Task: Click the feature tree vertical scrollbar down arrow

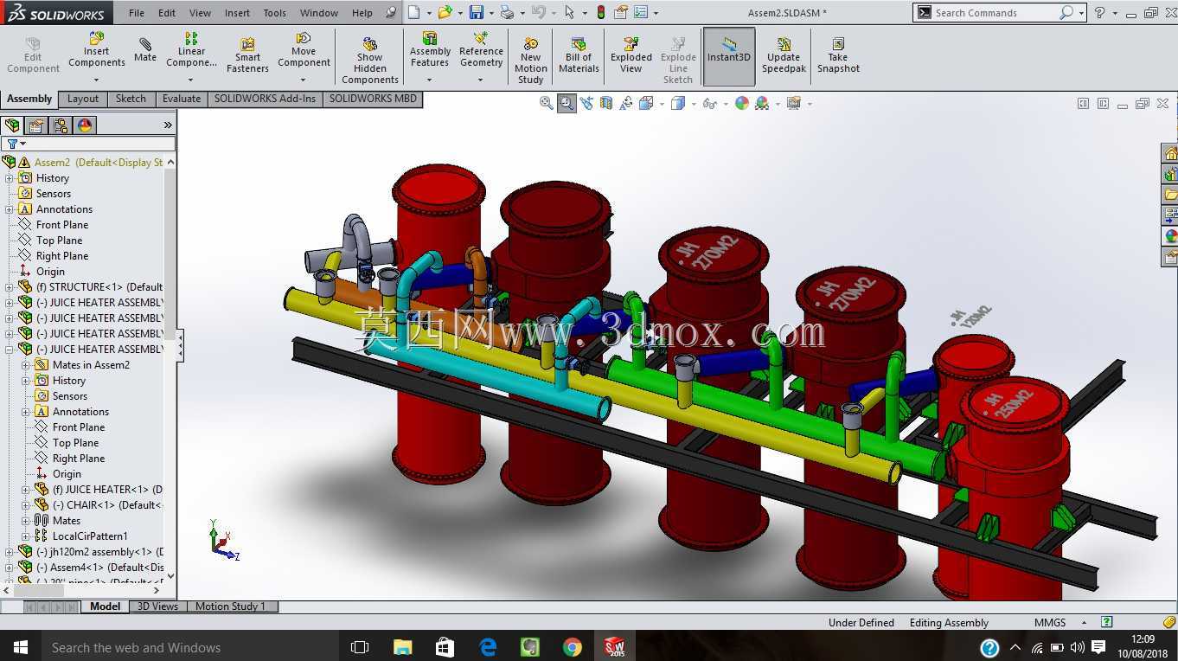Action: click(x=170, y=575)
